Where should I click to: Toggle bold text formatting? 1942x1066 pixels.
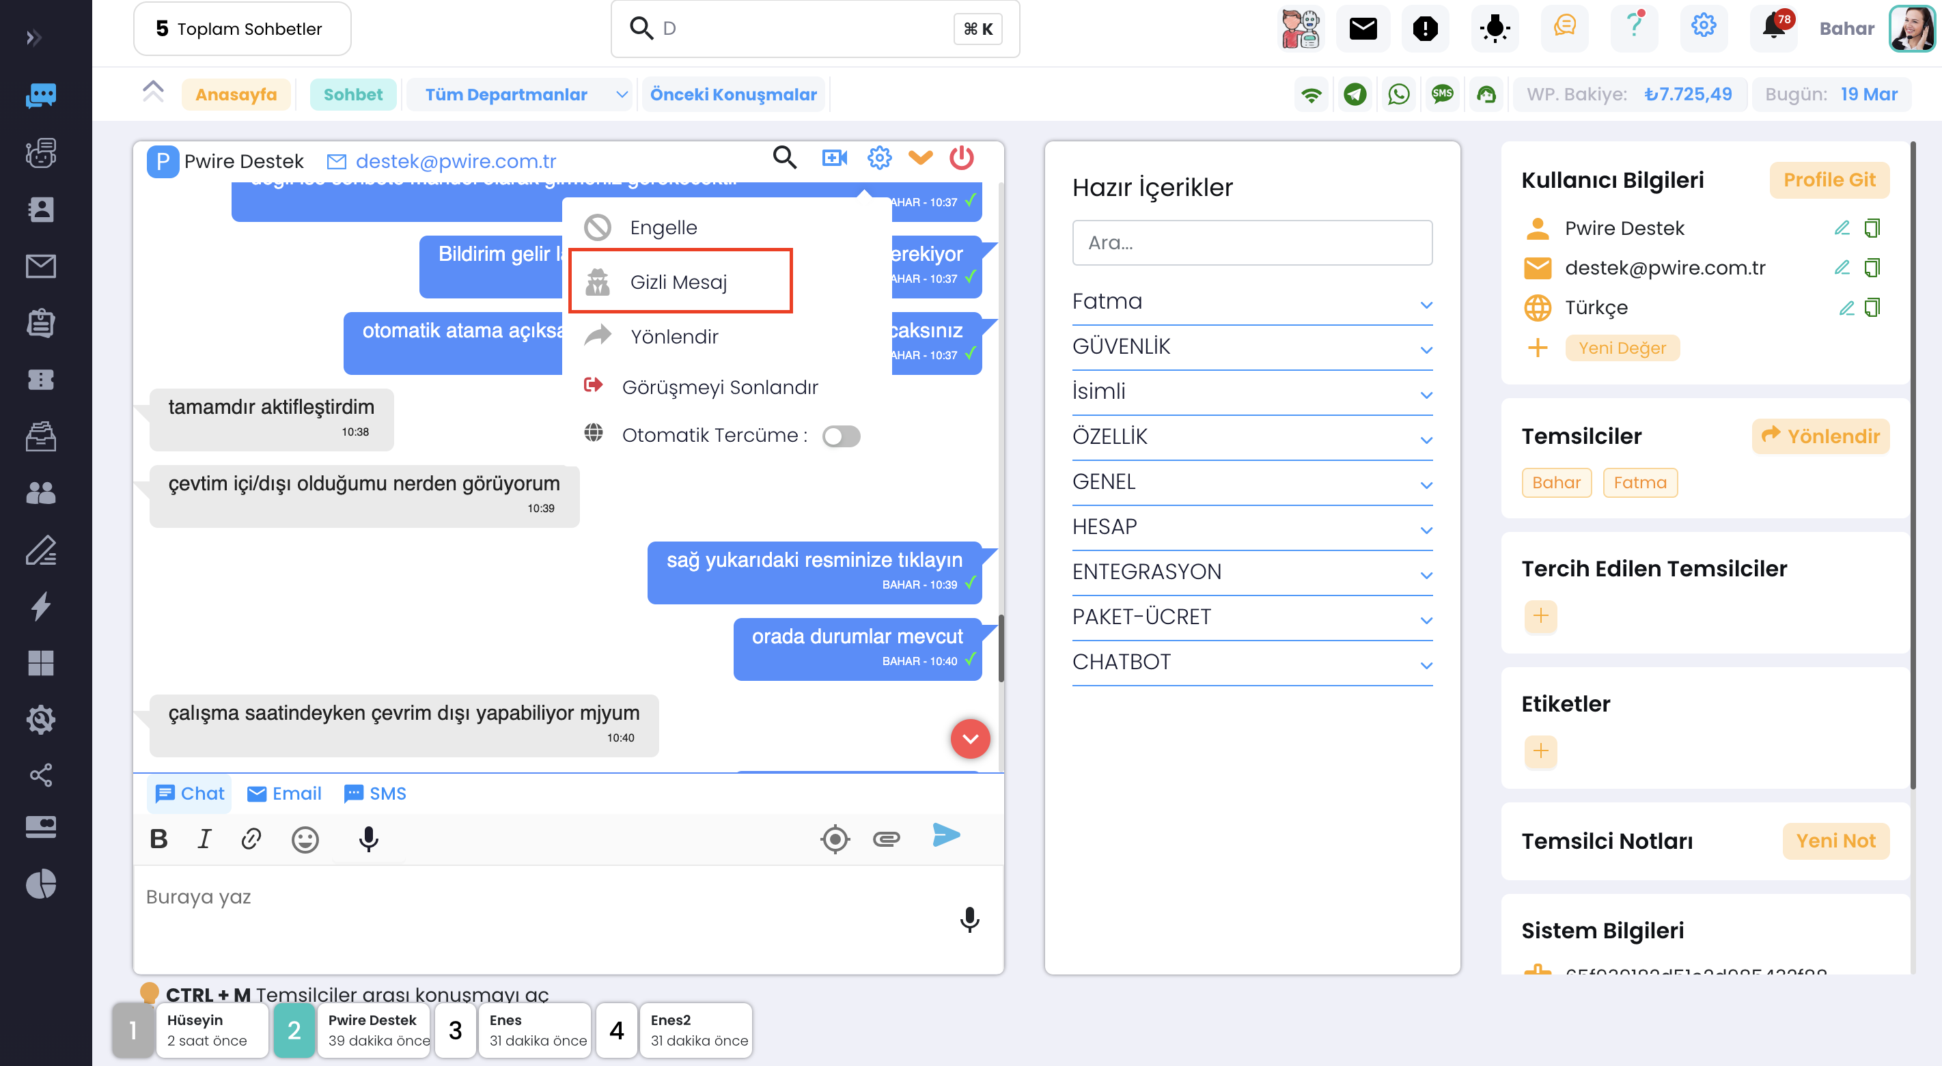coord(158,839)
